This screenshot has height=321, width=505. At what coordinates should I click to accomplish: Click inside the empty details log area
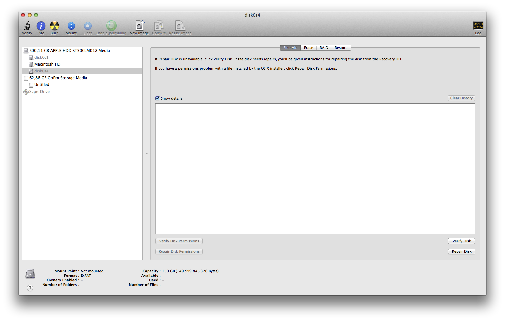pyautogui.click(x=315, y=169)
